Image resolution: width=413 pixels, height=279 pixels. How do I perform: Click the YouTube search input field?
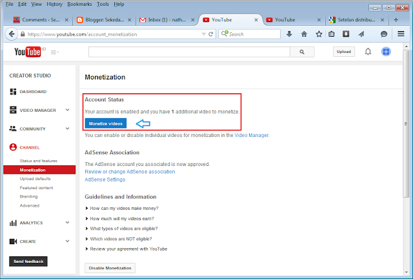pyautogui.click(x=189, y=52)
